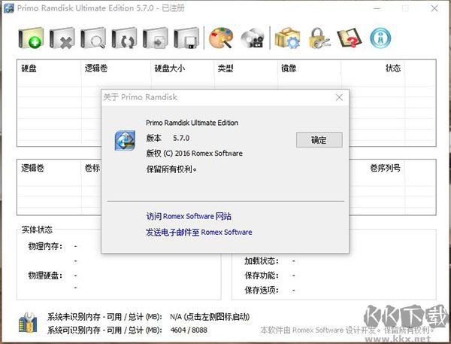Click the 卷序列号 column header
Screen dimensions: 451x344
click(385, 168)
